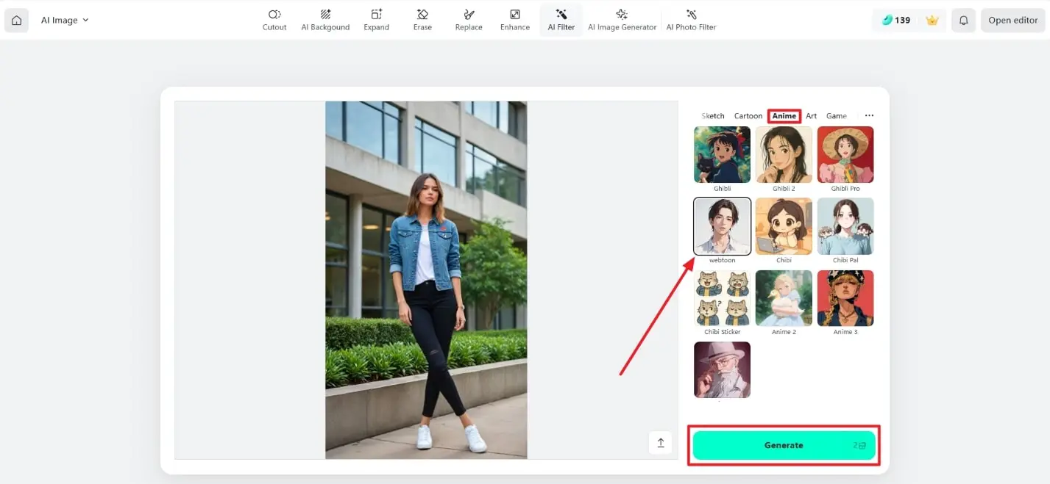Click the Generate button
1050x484 pixels.
[x=783, y=445]
